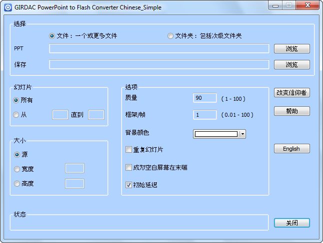The width and height of the screenshot is (323, 243).
Task: Click the 关闭 close button
Action: pos(292,223)
